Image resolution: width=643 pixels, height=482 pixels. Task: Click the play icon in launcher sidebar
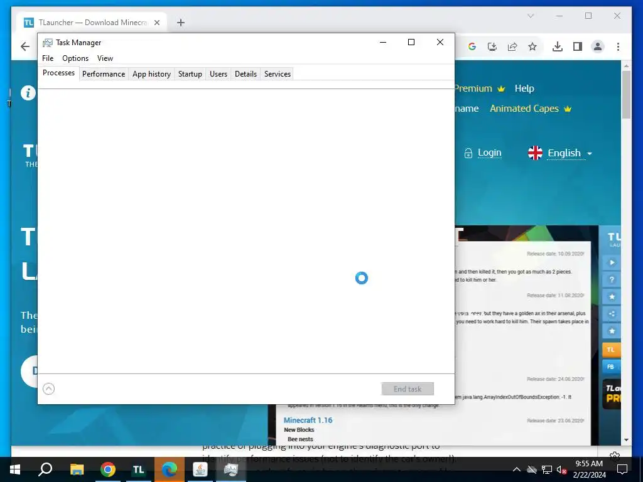611,263
